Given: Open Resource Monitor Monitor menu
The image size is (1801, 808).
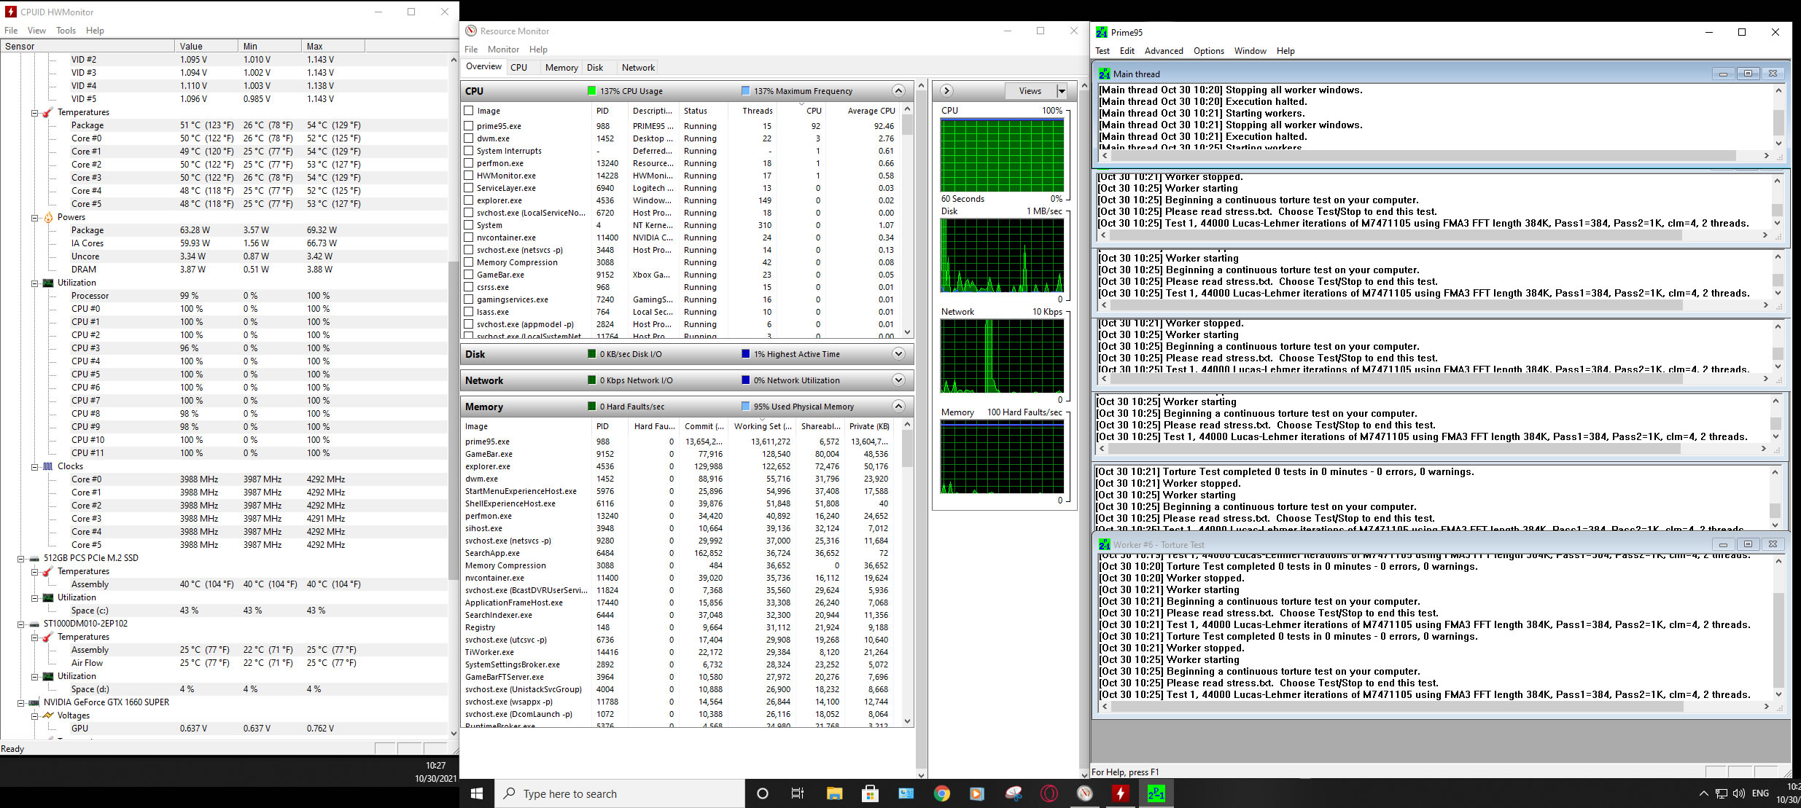Looking at the screenshot, I should tap(503, 50).
